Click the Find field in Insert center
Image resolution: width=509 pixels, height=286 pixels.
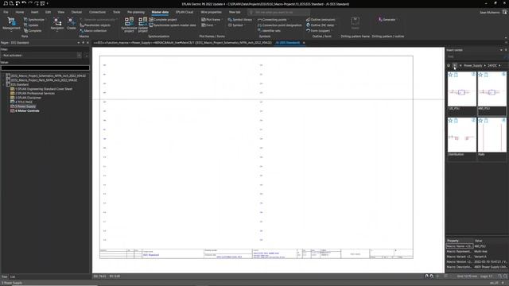pos(475,56)
